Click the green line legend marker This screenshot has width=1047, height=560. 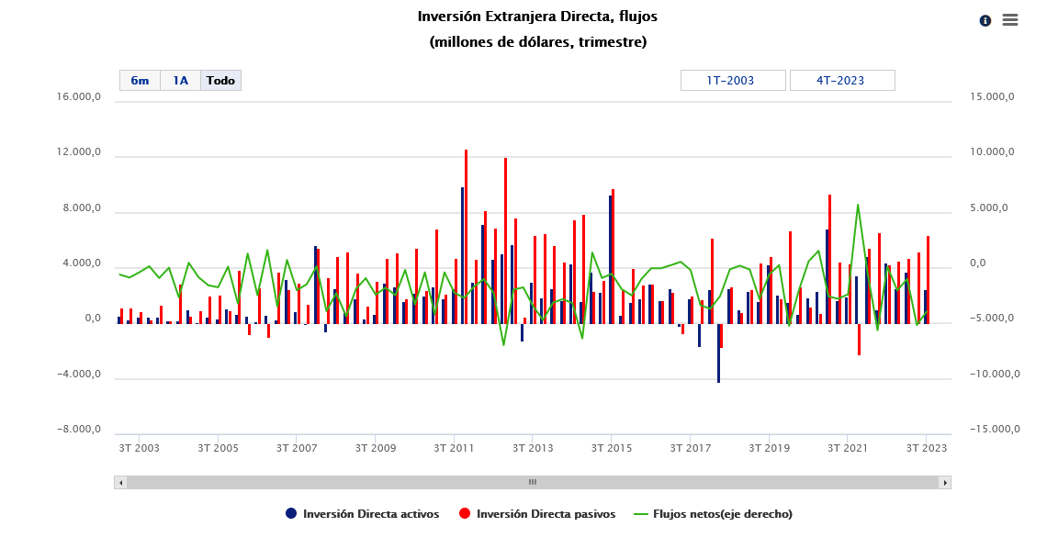[641, 514]
